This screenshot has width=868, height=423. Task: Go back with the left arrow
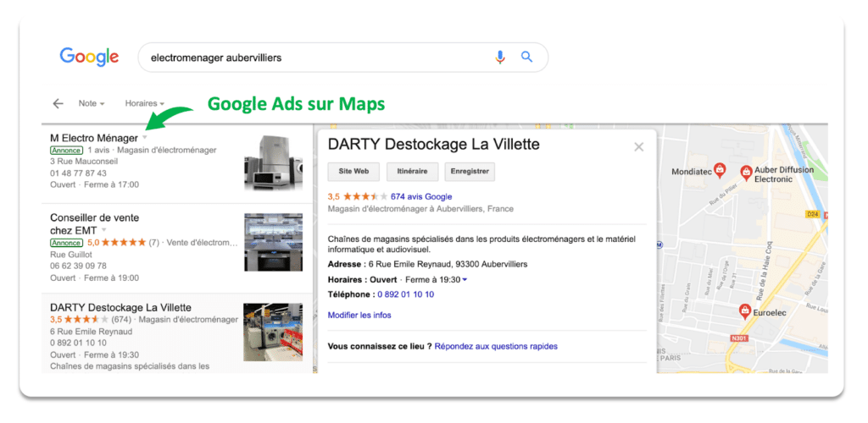point(58,103)
